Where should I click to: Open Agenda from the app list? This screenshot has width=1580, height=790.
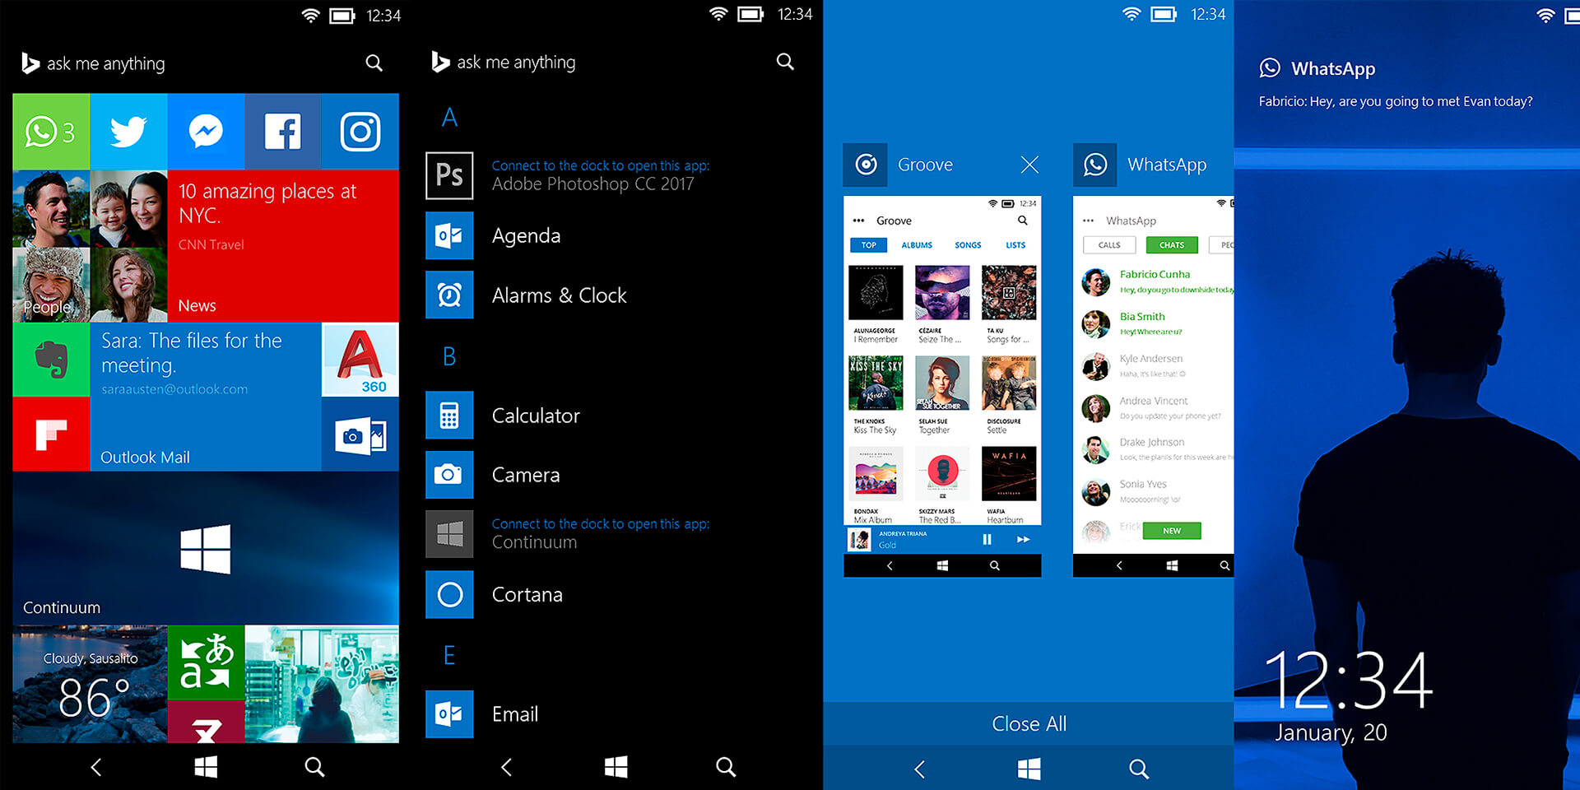[x=494, y=235]
